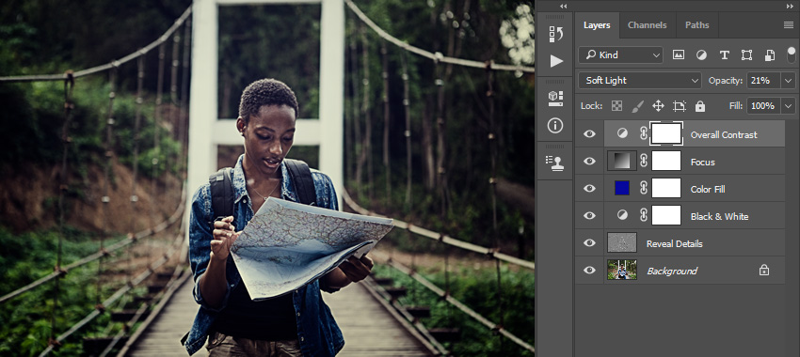
Task: Switch to the Channels tab
Action: 647,25
